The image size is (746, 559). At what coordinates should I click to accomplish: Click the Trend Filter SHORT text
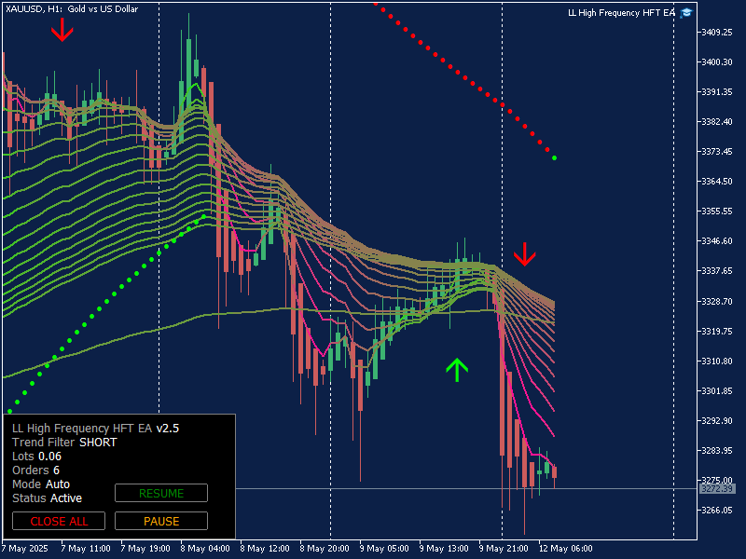[x=64, y=442]
